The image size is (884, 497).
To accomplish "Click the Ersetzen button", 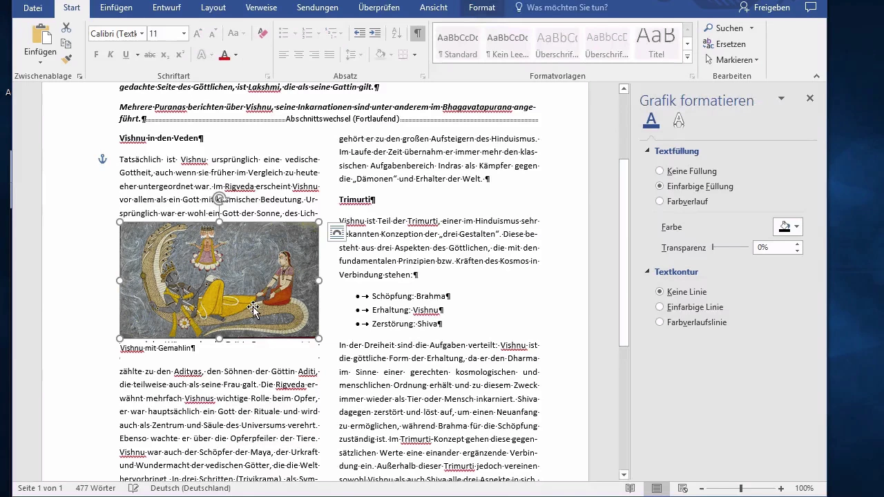I will pos(724,44).
